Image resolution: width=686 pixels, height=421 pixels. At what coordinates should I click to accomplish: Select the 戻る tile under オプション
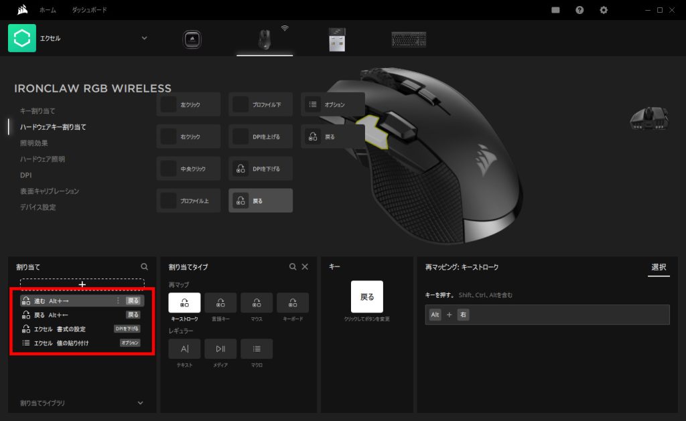333,137
